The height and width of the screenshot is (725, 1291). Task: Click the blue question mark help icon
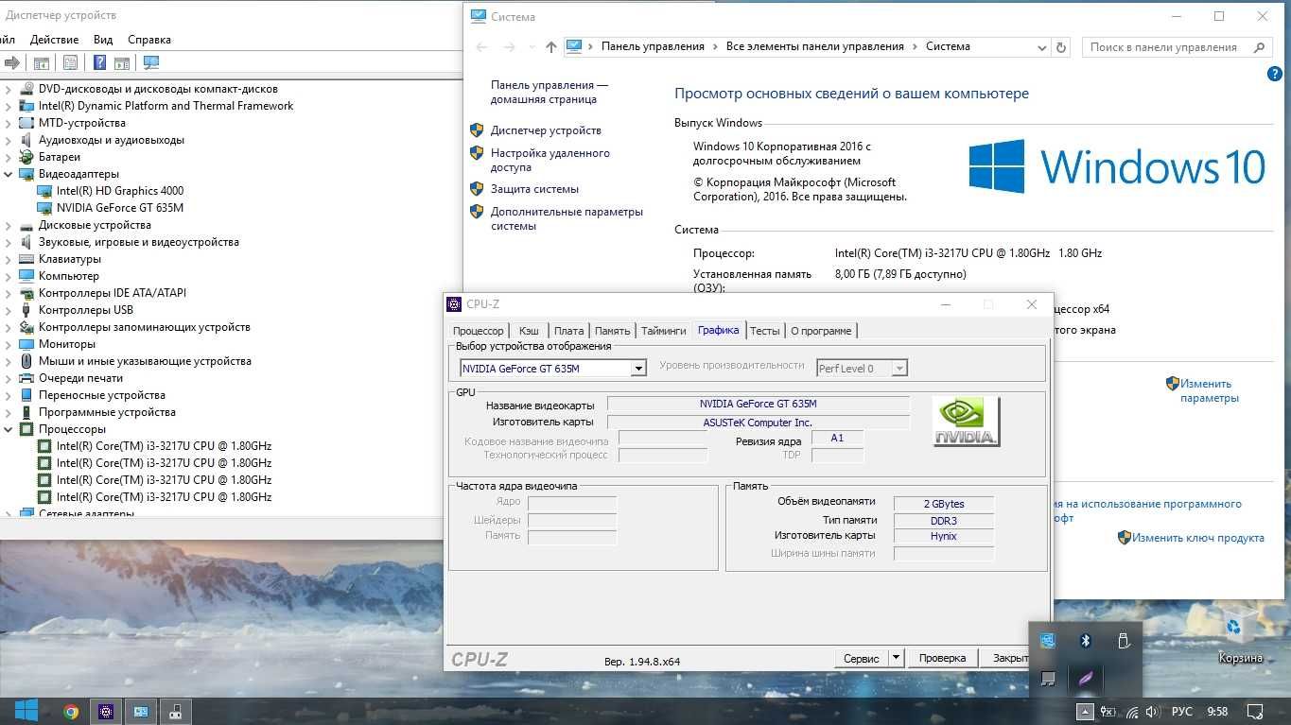[99, 62]
